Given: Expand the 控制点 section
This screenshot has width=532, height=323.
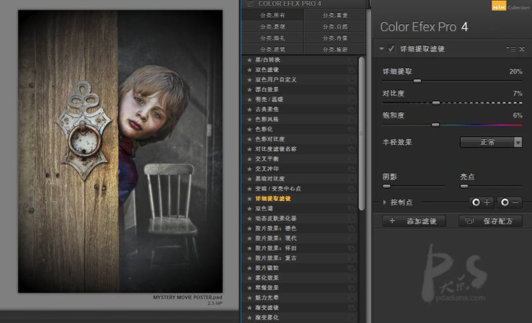Looking at the screenshot, I should tap(384, 202).
